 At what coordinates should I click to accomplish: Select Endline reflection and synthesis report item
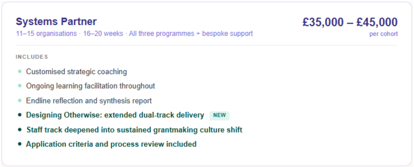89,101
